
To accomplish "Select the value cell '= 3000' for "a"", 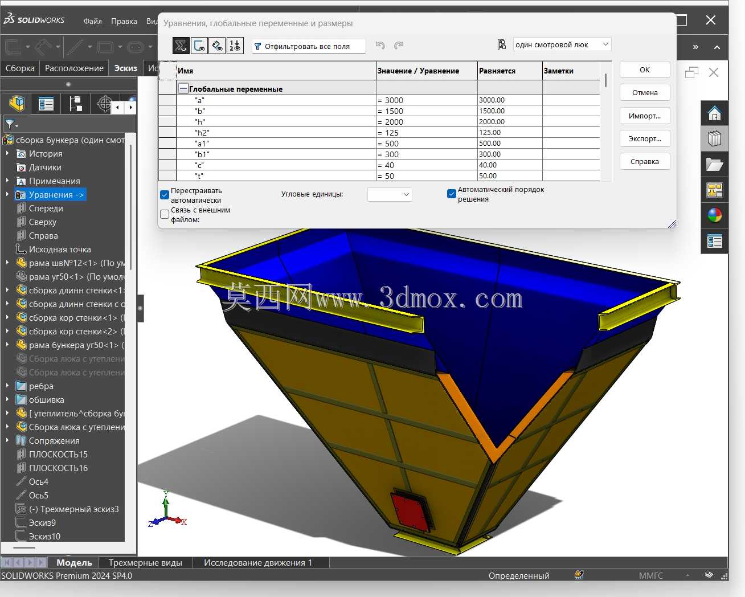I will pos(427,100).
